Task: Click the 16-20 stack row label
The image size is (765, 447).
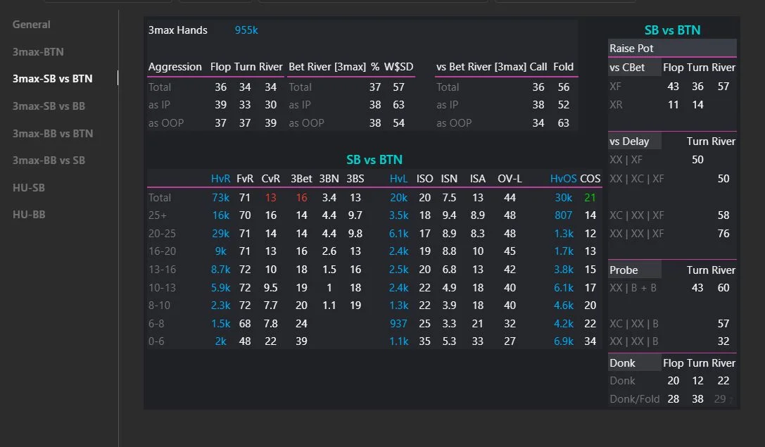Action: point(162,251)
